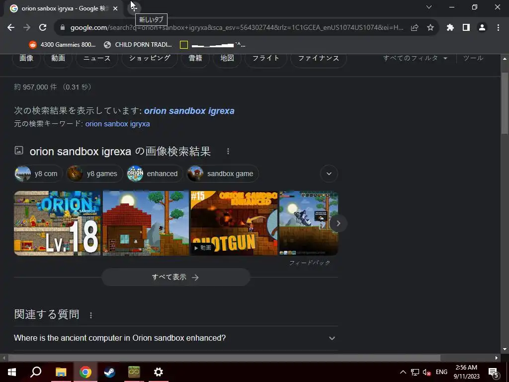Select the enhanced image chip
This screenshot has height=382, width=509.
click(155, 174)
